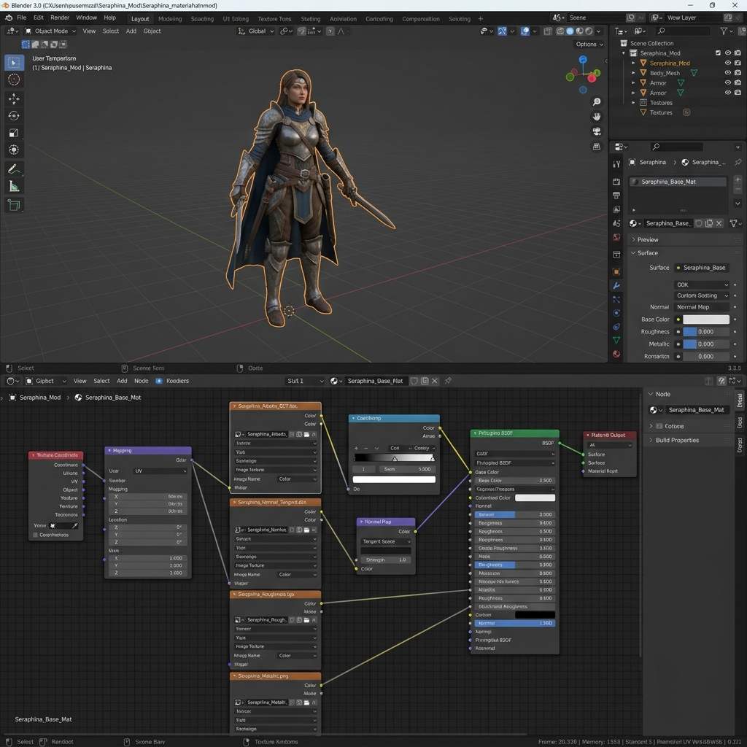Select the Cursor tool in the toolbar

pyautogui.click(x=14, y=80)
